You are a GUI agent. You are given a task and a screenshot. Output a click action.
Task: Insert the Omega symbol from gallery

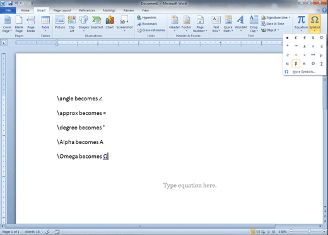click(313, 64)
